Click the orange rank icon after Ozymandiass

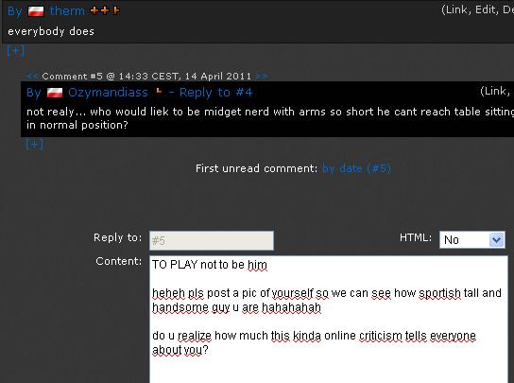click(159, 92)
